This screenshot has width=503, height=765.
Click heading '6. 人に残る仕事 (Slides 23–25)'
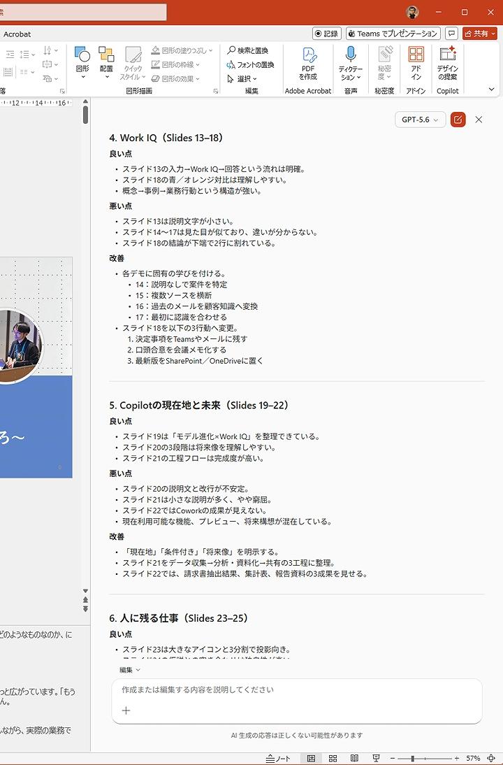coord(179,618)
